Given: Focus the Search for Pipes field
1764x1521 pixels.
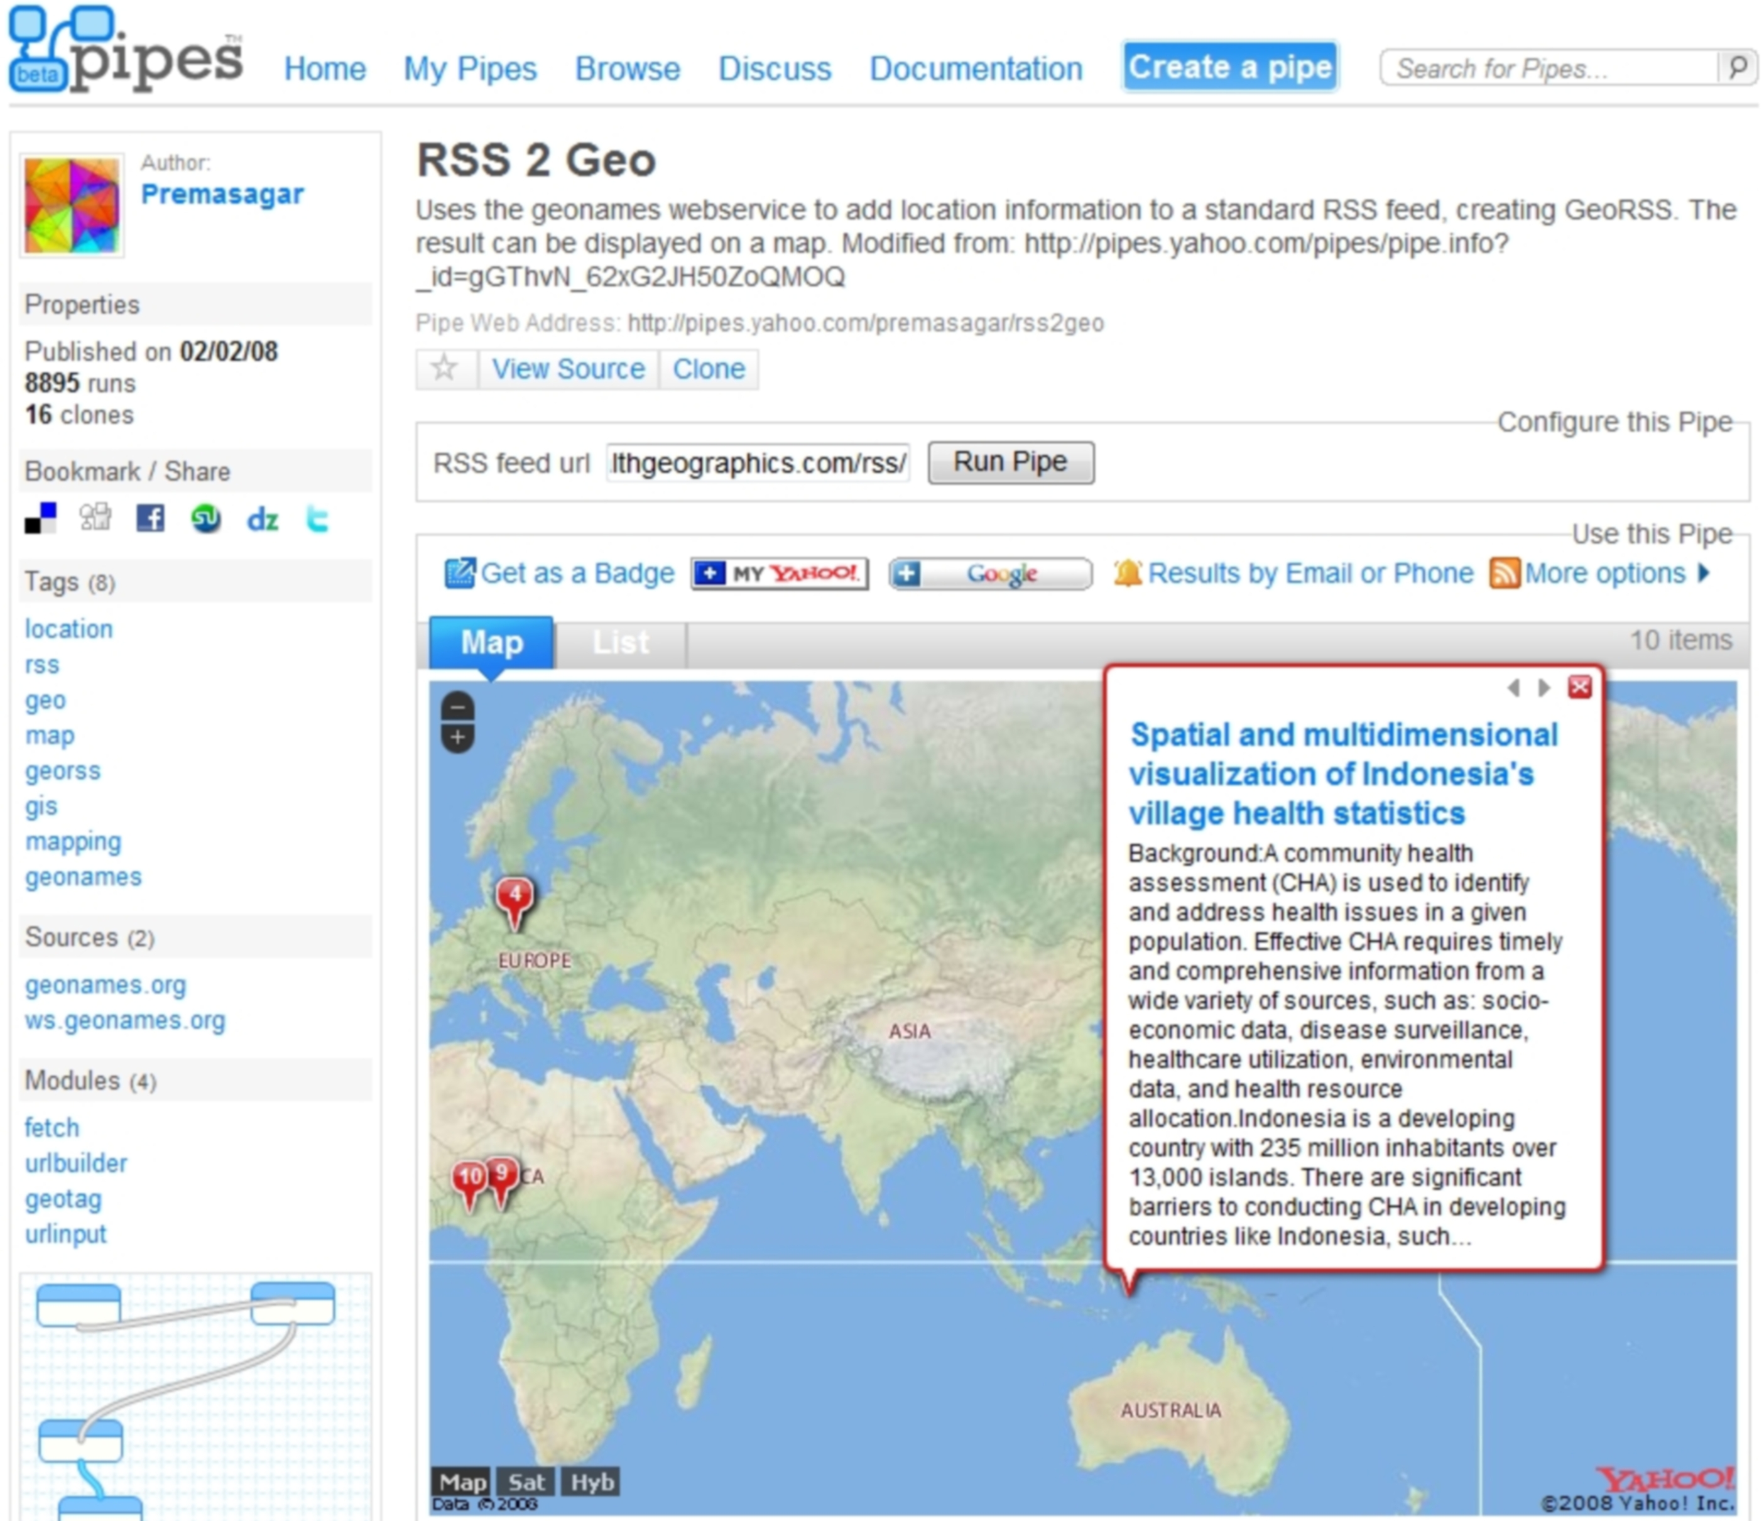Looking at the screenshot, I should click(1549, 68).
